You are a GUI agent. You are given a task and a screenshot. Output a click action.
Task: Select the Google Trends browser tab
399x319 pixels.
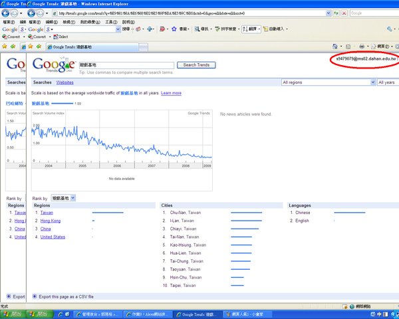tap(92, 47)
